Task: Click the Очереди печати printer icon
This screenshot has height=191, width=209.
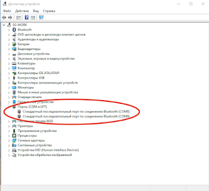Action: 14,97
